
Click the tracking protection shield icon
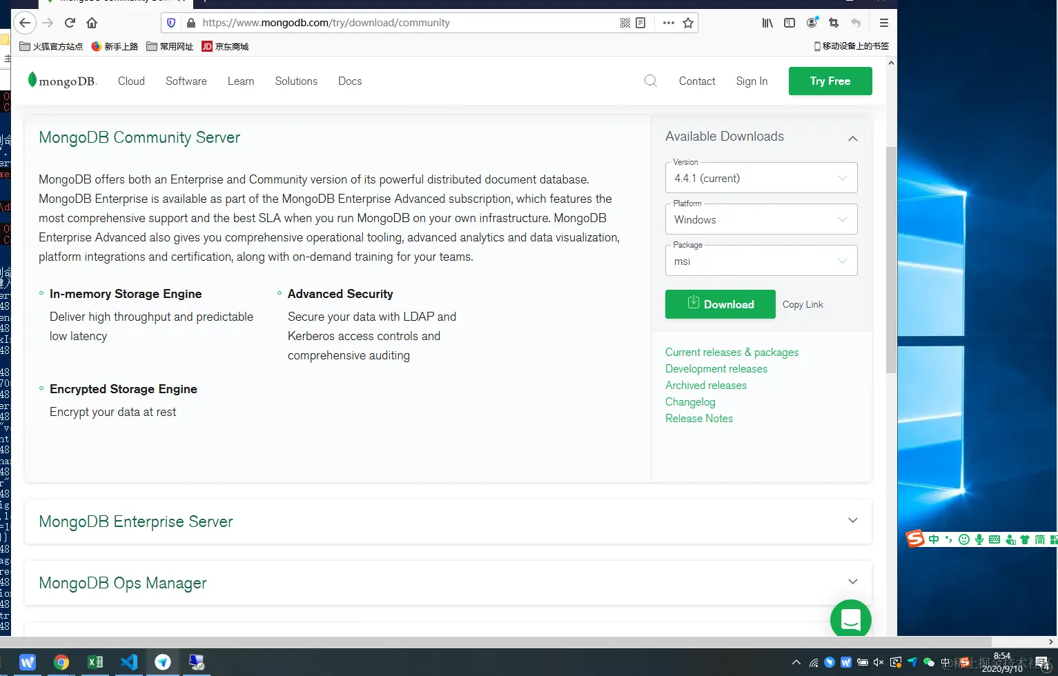[x=171, y=23]
